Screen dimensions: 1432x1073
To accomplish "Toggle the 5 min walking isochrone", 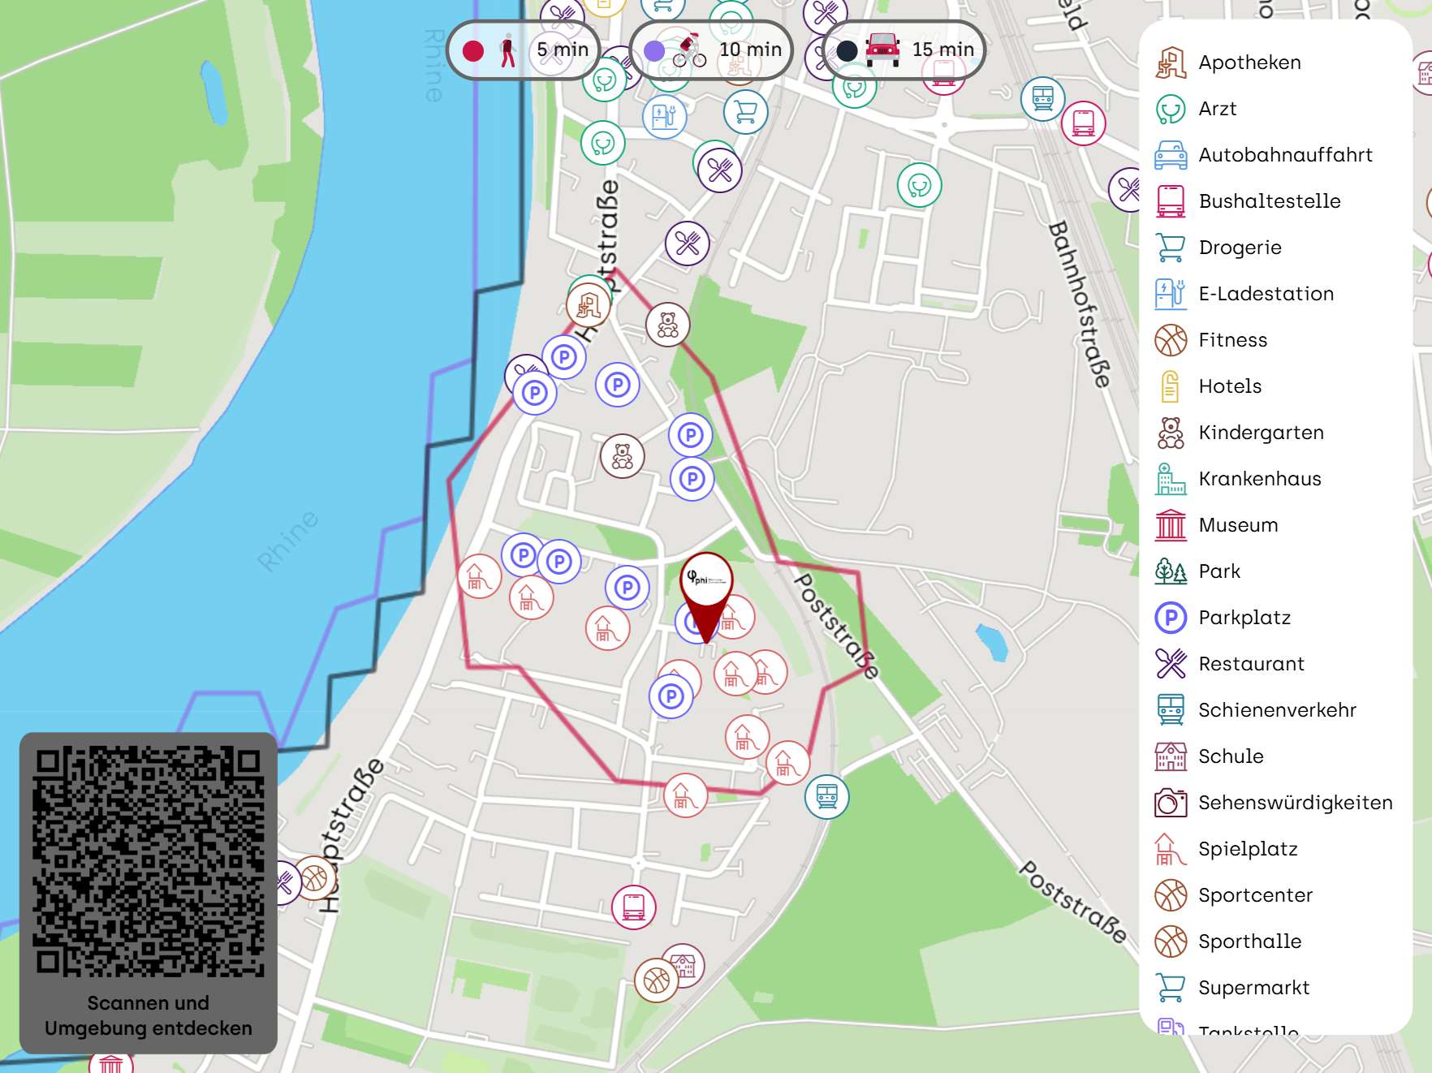I will [524, 50].
